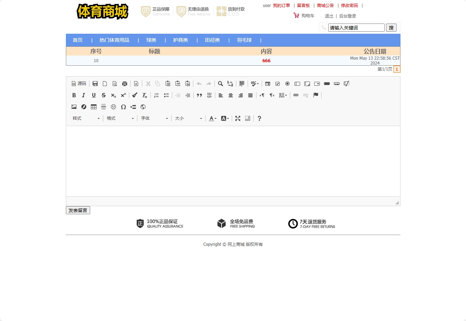Insert a smiley face emoticon
466x321 pixels.
click(113, 107)
